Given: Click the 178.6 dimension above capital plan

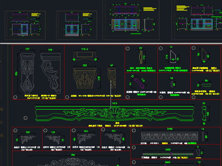Looking at the screenshot, I should 85,49.
